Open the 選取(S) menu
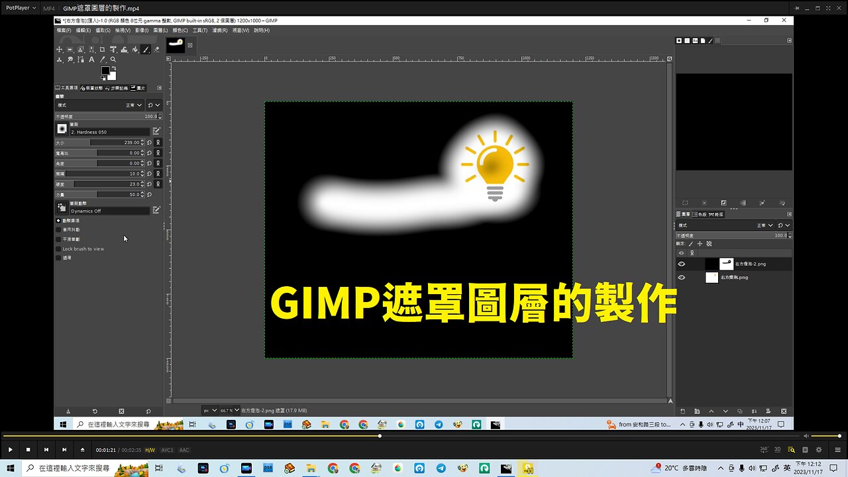 [x=103, y=30]
